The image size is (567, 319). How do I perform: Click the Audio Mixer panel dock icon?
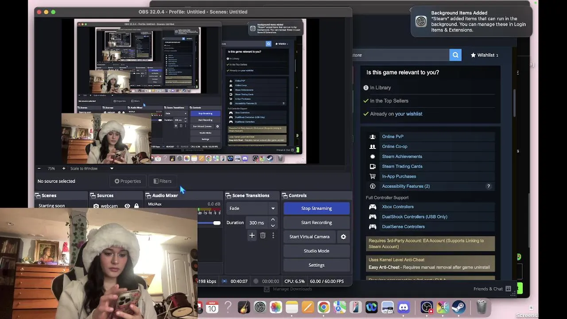click(148, 195)
